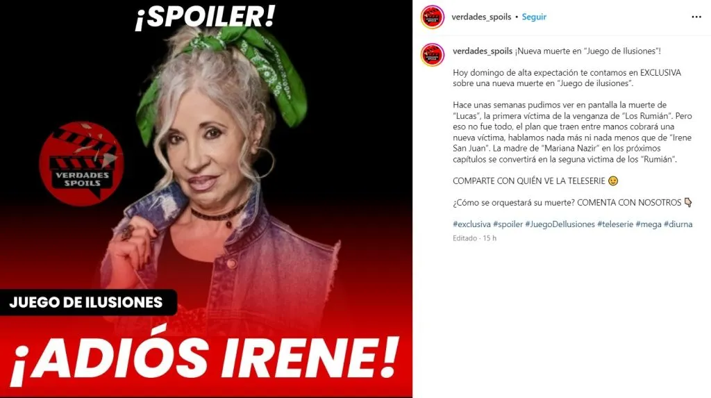
Task: Open the #teleserie hashtag
Action: [x=615, y=224]
